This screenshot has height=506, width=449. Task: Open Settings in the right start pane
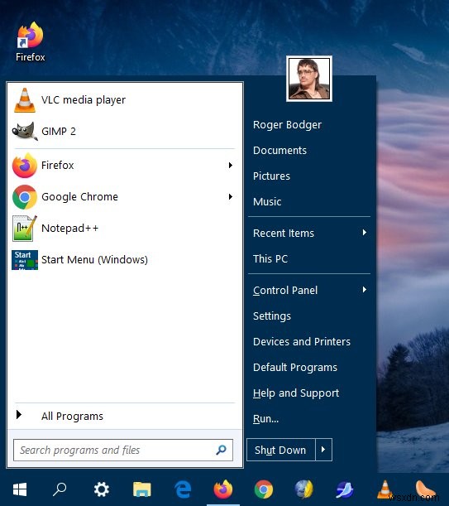[x=272, y=316]
